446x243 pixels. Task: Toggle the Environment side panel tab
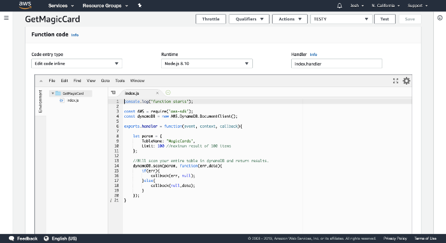40,101
